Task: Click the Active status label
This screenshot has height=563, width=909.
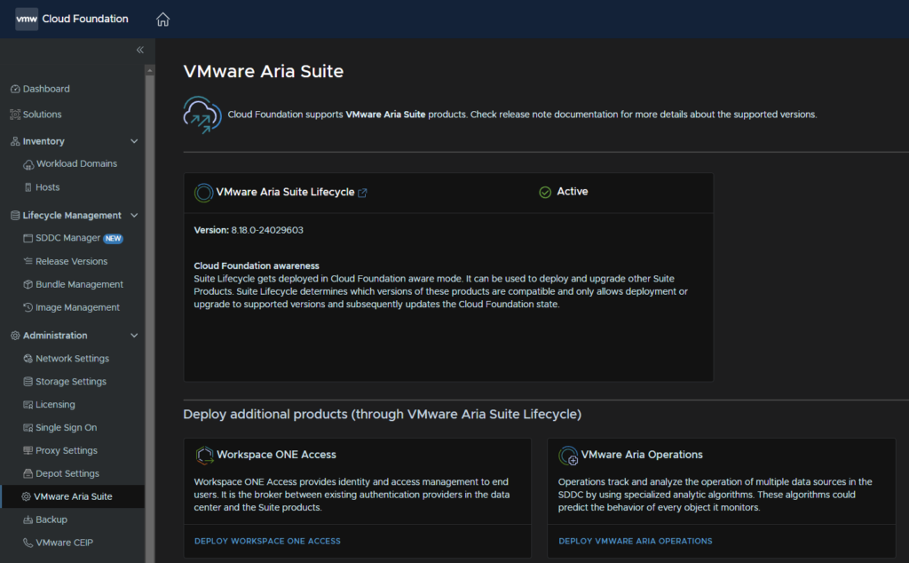Action: pos(573,191)
